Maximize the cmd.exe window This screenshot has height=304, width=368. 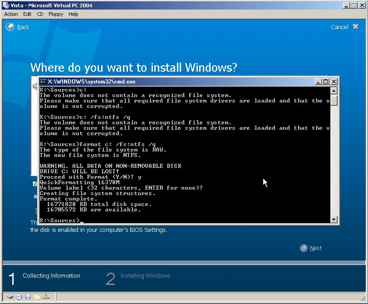[325, 82]
